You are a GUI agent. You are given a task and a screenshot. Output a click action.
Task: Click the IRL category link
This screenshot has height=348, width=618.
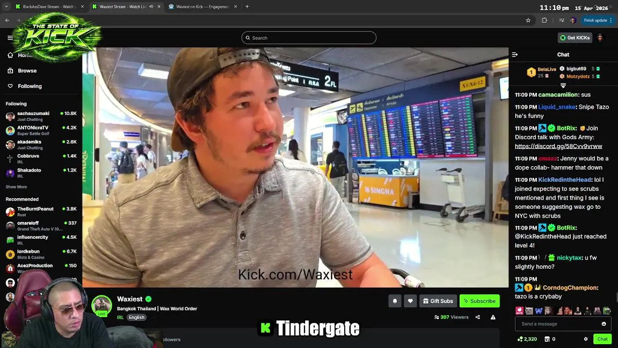pos(120,318)
